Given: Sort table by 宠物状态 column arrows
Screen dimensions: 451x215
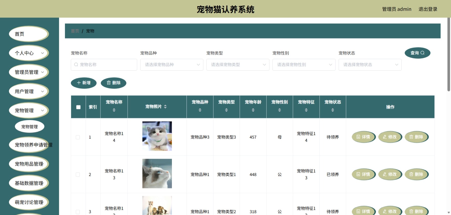Looking at the screenshot, I should pos(333,110).
